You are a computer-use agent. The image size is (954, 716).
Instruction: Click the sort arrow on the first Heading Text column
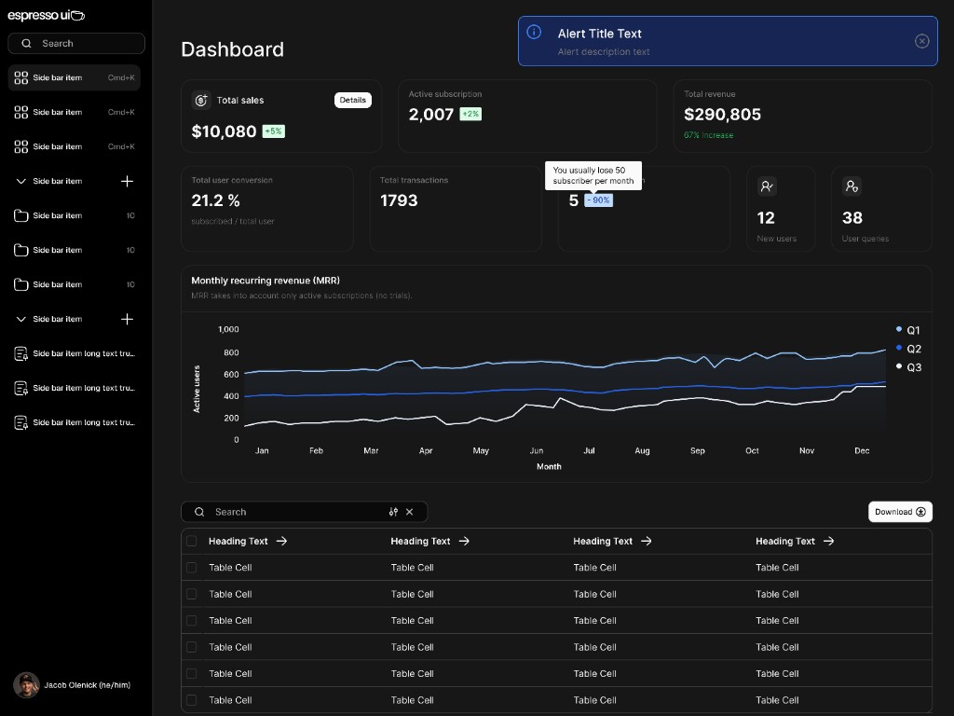pos(281,541)
